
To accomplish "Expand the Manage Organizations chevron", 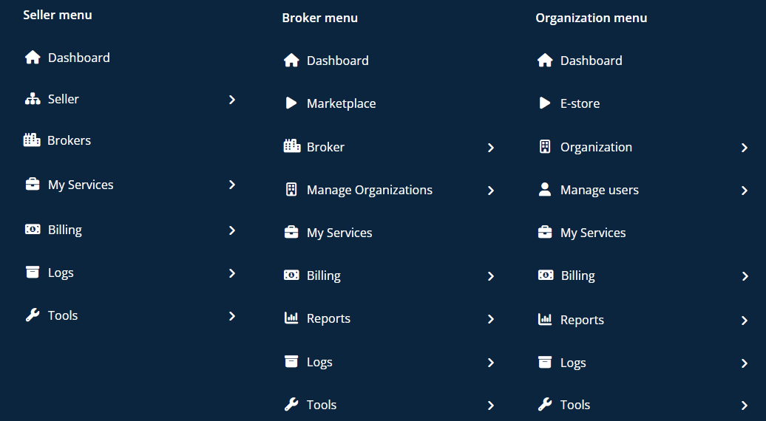I will pos(491,191).
